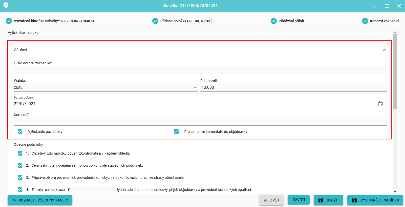
Task: Click the Vytiskněte nabídku print button
Action: tap(375, 200)
